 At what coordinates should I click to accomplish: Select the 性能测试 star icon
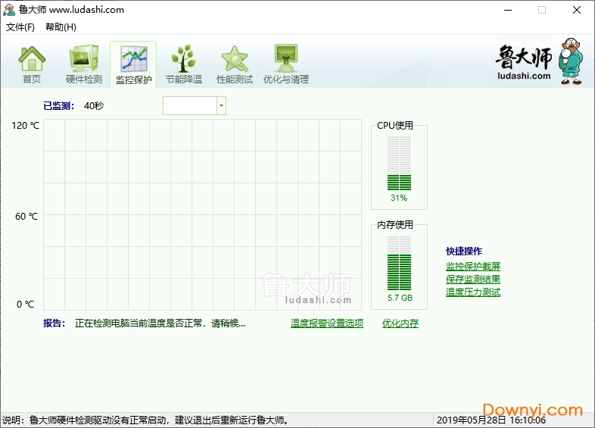(x=235, y=59)
